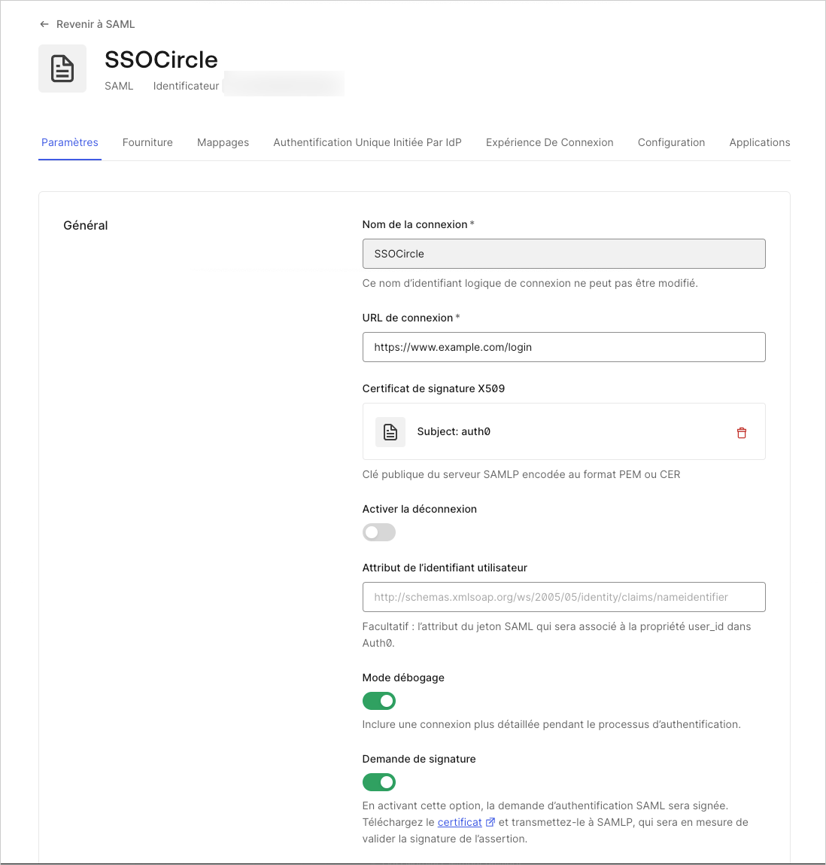This screenshot has height=865, width=826.
Task: Enable the Activer la déconnexion toggle
Action: click(378, 532)
